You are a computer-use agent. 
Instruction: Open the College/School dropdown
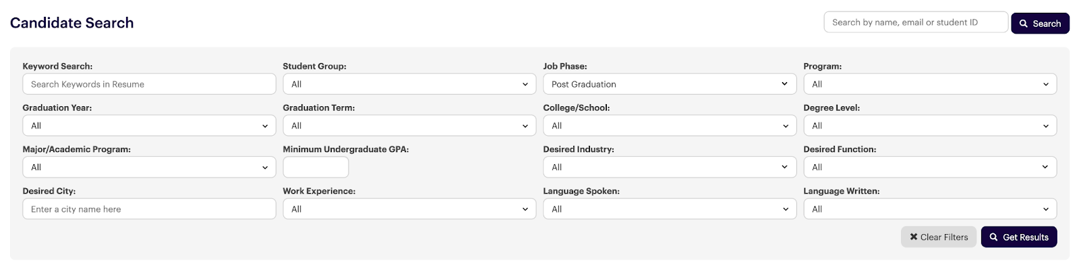670,126
